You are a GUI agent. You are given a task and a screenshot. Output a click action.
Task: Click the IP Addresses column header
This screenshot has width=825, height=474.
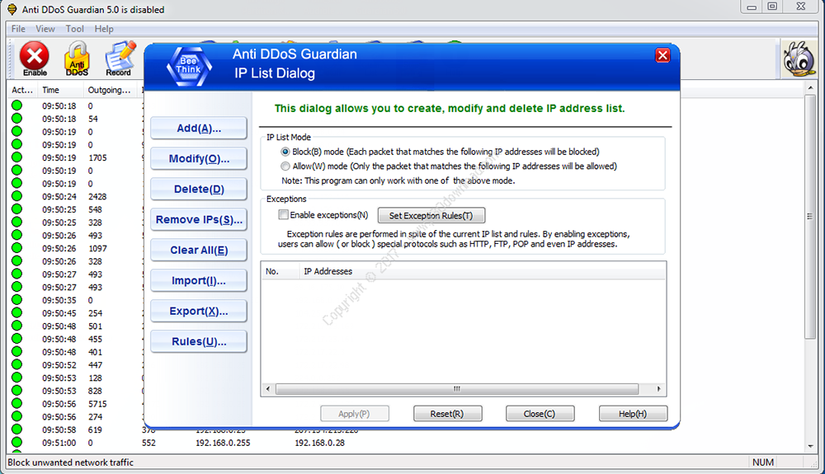(x=483, y=271)
